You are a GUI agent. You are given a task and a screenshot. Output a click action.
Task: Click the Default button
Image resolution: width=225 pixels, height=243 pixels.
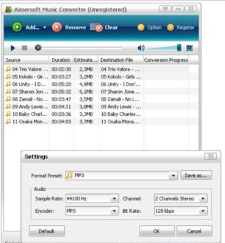pyautogui.click(x=46, y=231)
